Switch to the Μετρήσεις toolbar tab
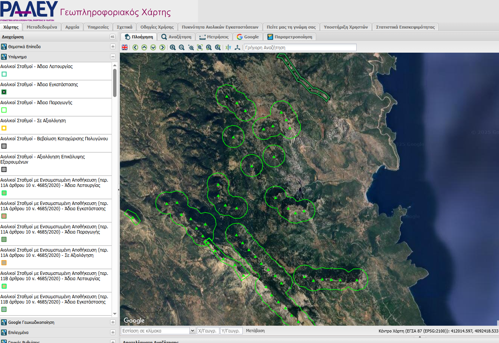 tap(214, 37)
